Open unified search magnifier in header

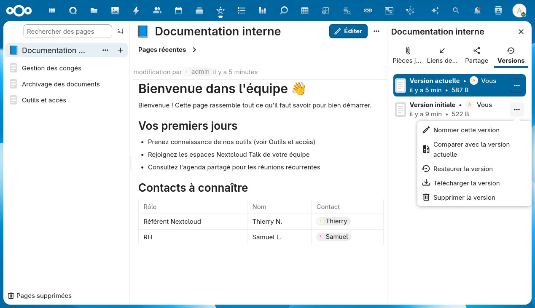(455, 11)
